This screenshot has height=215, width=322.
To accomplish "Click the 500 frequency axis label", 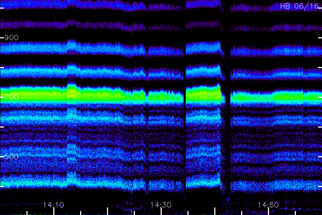I will coord(11,156).
